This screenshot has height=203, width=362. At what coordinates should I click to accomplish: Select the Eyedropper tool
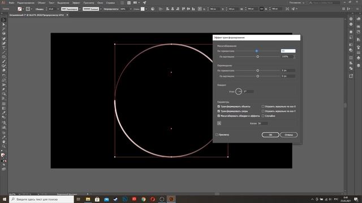click(4, 113)
